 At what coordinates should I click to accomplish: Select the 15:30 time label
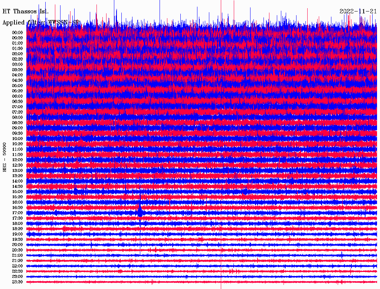point(17,197)
